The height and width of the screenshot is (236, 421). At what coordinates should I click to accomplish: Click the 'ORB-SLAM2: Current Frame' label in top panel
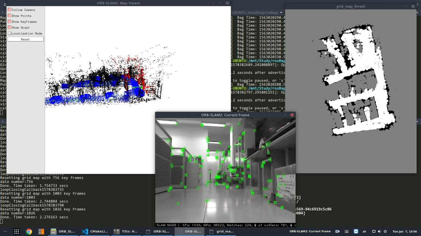310,231
